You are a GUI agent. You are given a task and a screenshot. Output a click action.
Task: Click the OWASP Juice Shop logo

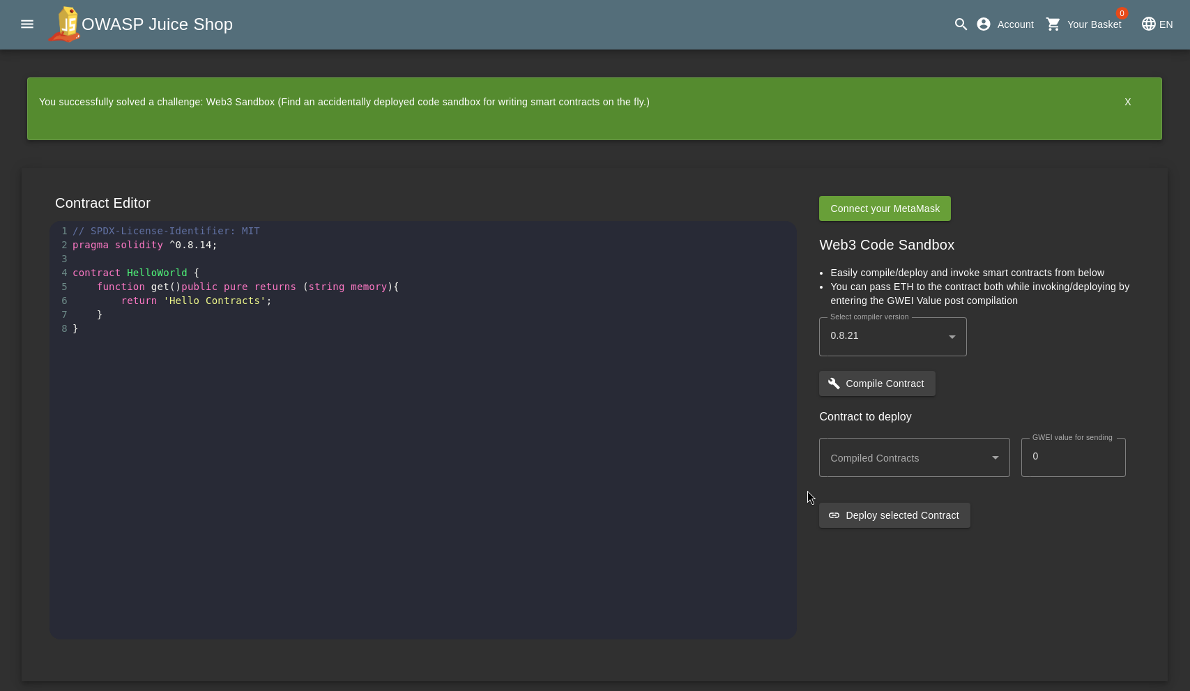(65, 24)
